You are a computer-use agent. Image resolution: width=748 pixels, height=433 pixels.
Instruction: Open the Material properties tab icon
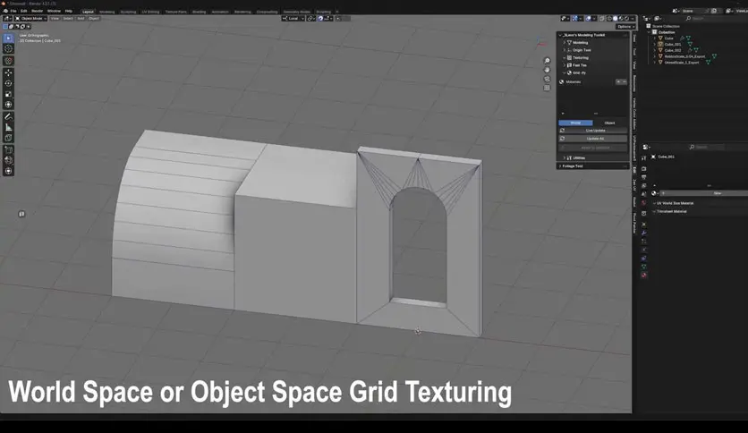click(644, 276)
